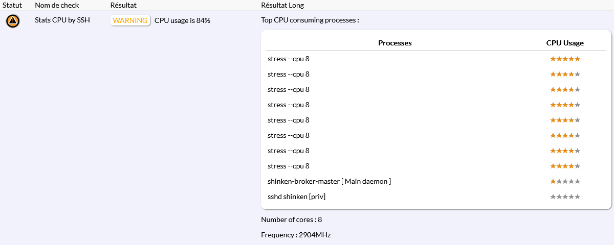
Task: Click the Top CPU consuming processes label
Action: coord(310,20)
